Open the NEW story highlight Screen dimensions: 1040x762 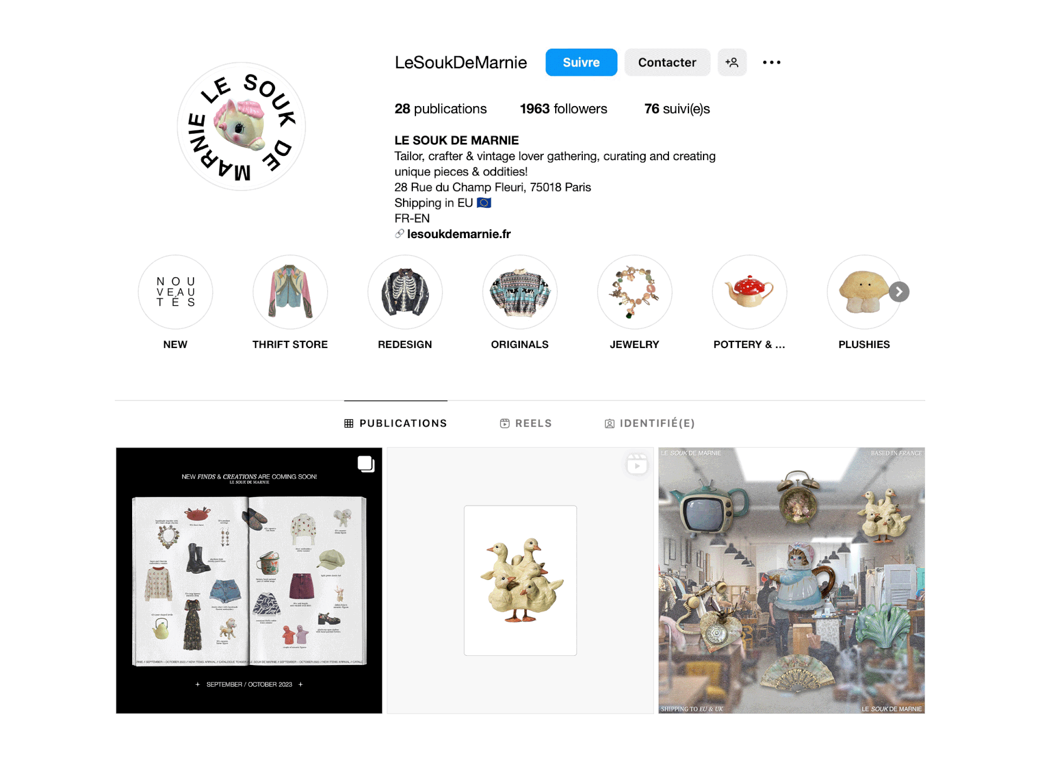tap(175, 292)
